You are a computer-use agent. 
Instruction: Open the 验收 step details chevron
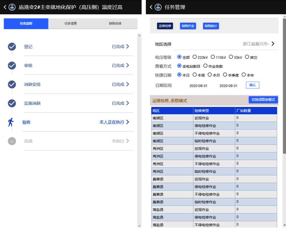tap(128, 122)
